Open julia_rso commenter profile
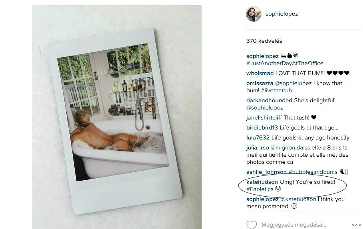Screen dimensions: 363x229 258,147
